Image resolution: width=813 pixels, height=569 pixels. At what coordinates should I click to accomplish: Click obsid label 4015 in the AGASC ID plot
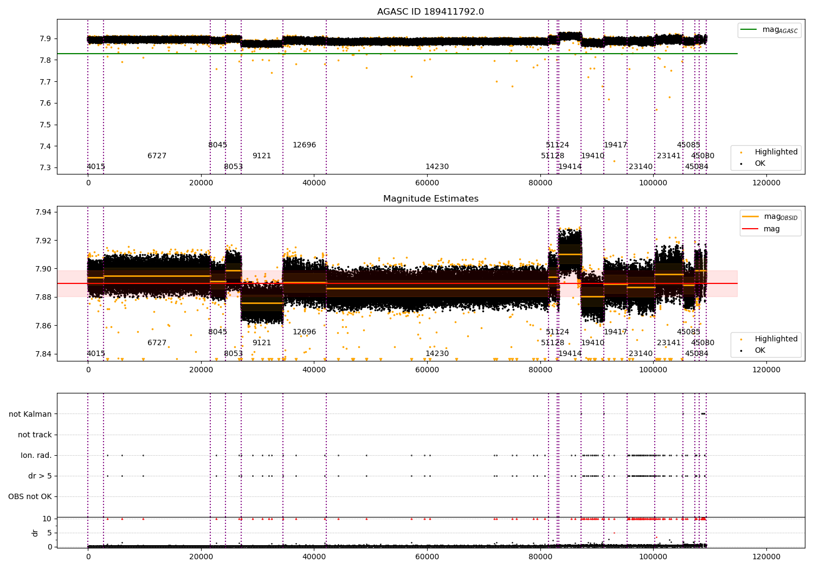[x=96, y=167]
